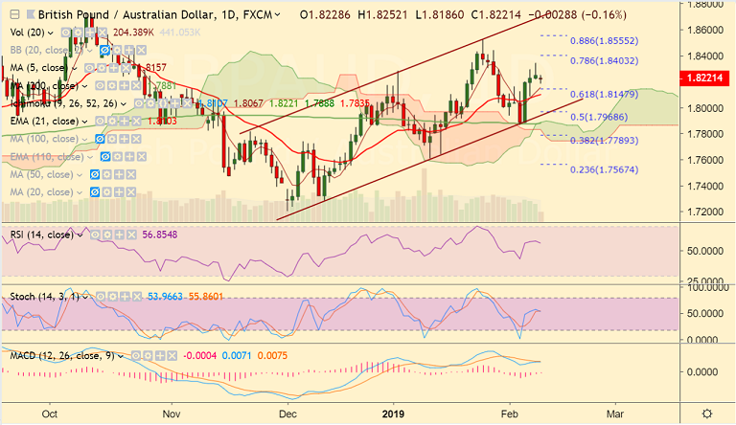Hide MA (200, close) with eye icon

(100, 86)
